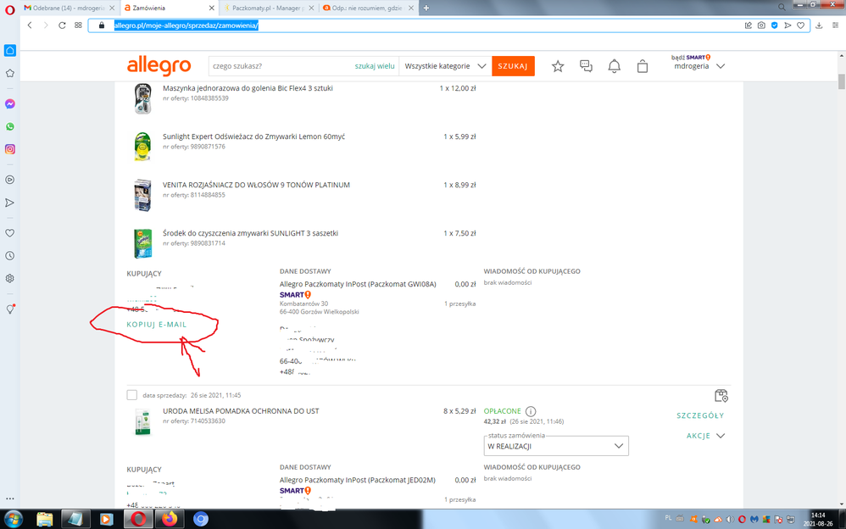Switch to Paczkomaty.pl Manager tab
The height and width of the screenshot is (529, 846).
tap(269, 8)
